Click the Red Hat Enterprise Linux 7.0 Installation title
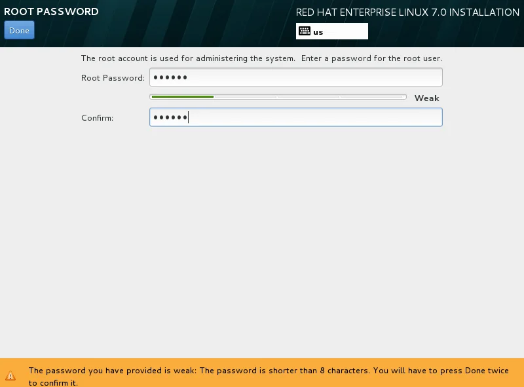The image size is (524, 387). [x=407, y=12]
